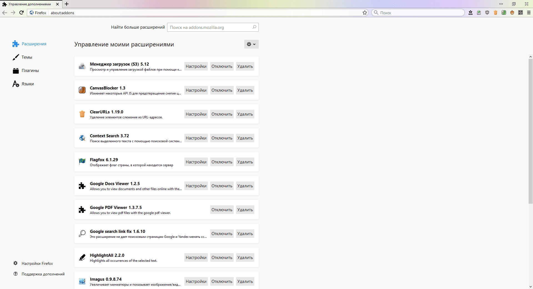Open the uBlock Origin shield icon
The height and width of the screenshot is (289, 533).
click(x=487, y=13)
